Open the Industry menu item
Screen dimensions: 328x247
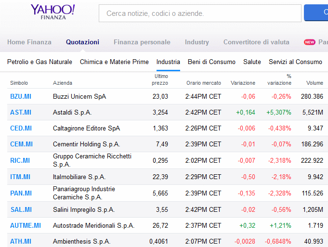[x=197, y=42]
